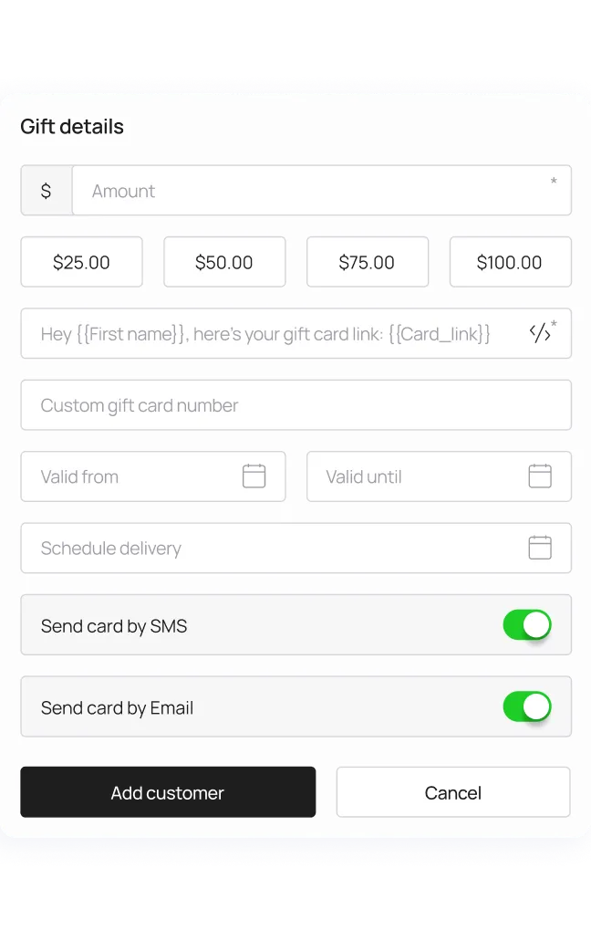
Task: Click the dollar sign currency prefix
Action: (47, 191)
